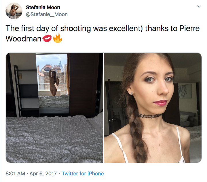Click the black choker in right photo

coord(149,115)
